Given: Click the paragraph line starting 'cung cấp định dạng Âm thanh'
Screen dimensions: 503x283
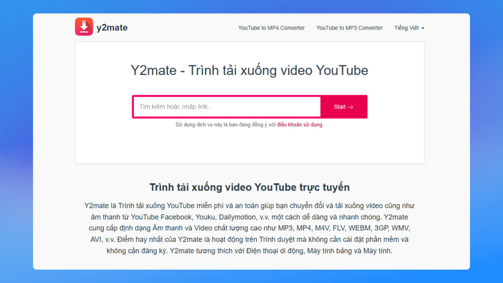Looking at the screenshot, I should coord(250,228).
